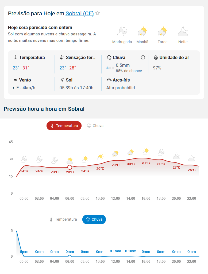Image resolution: width=208 pixels, height=274 pixels.
Task: Switch to Chuva tab in upper chart
Action: 95,126
